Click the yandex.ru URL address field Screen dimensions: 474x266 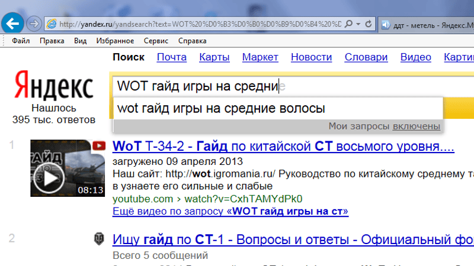(x=200, y=24)
